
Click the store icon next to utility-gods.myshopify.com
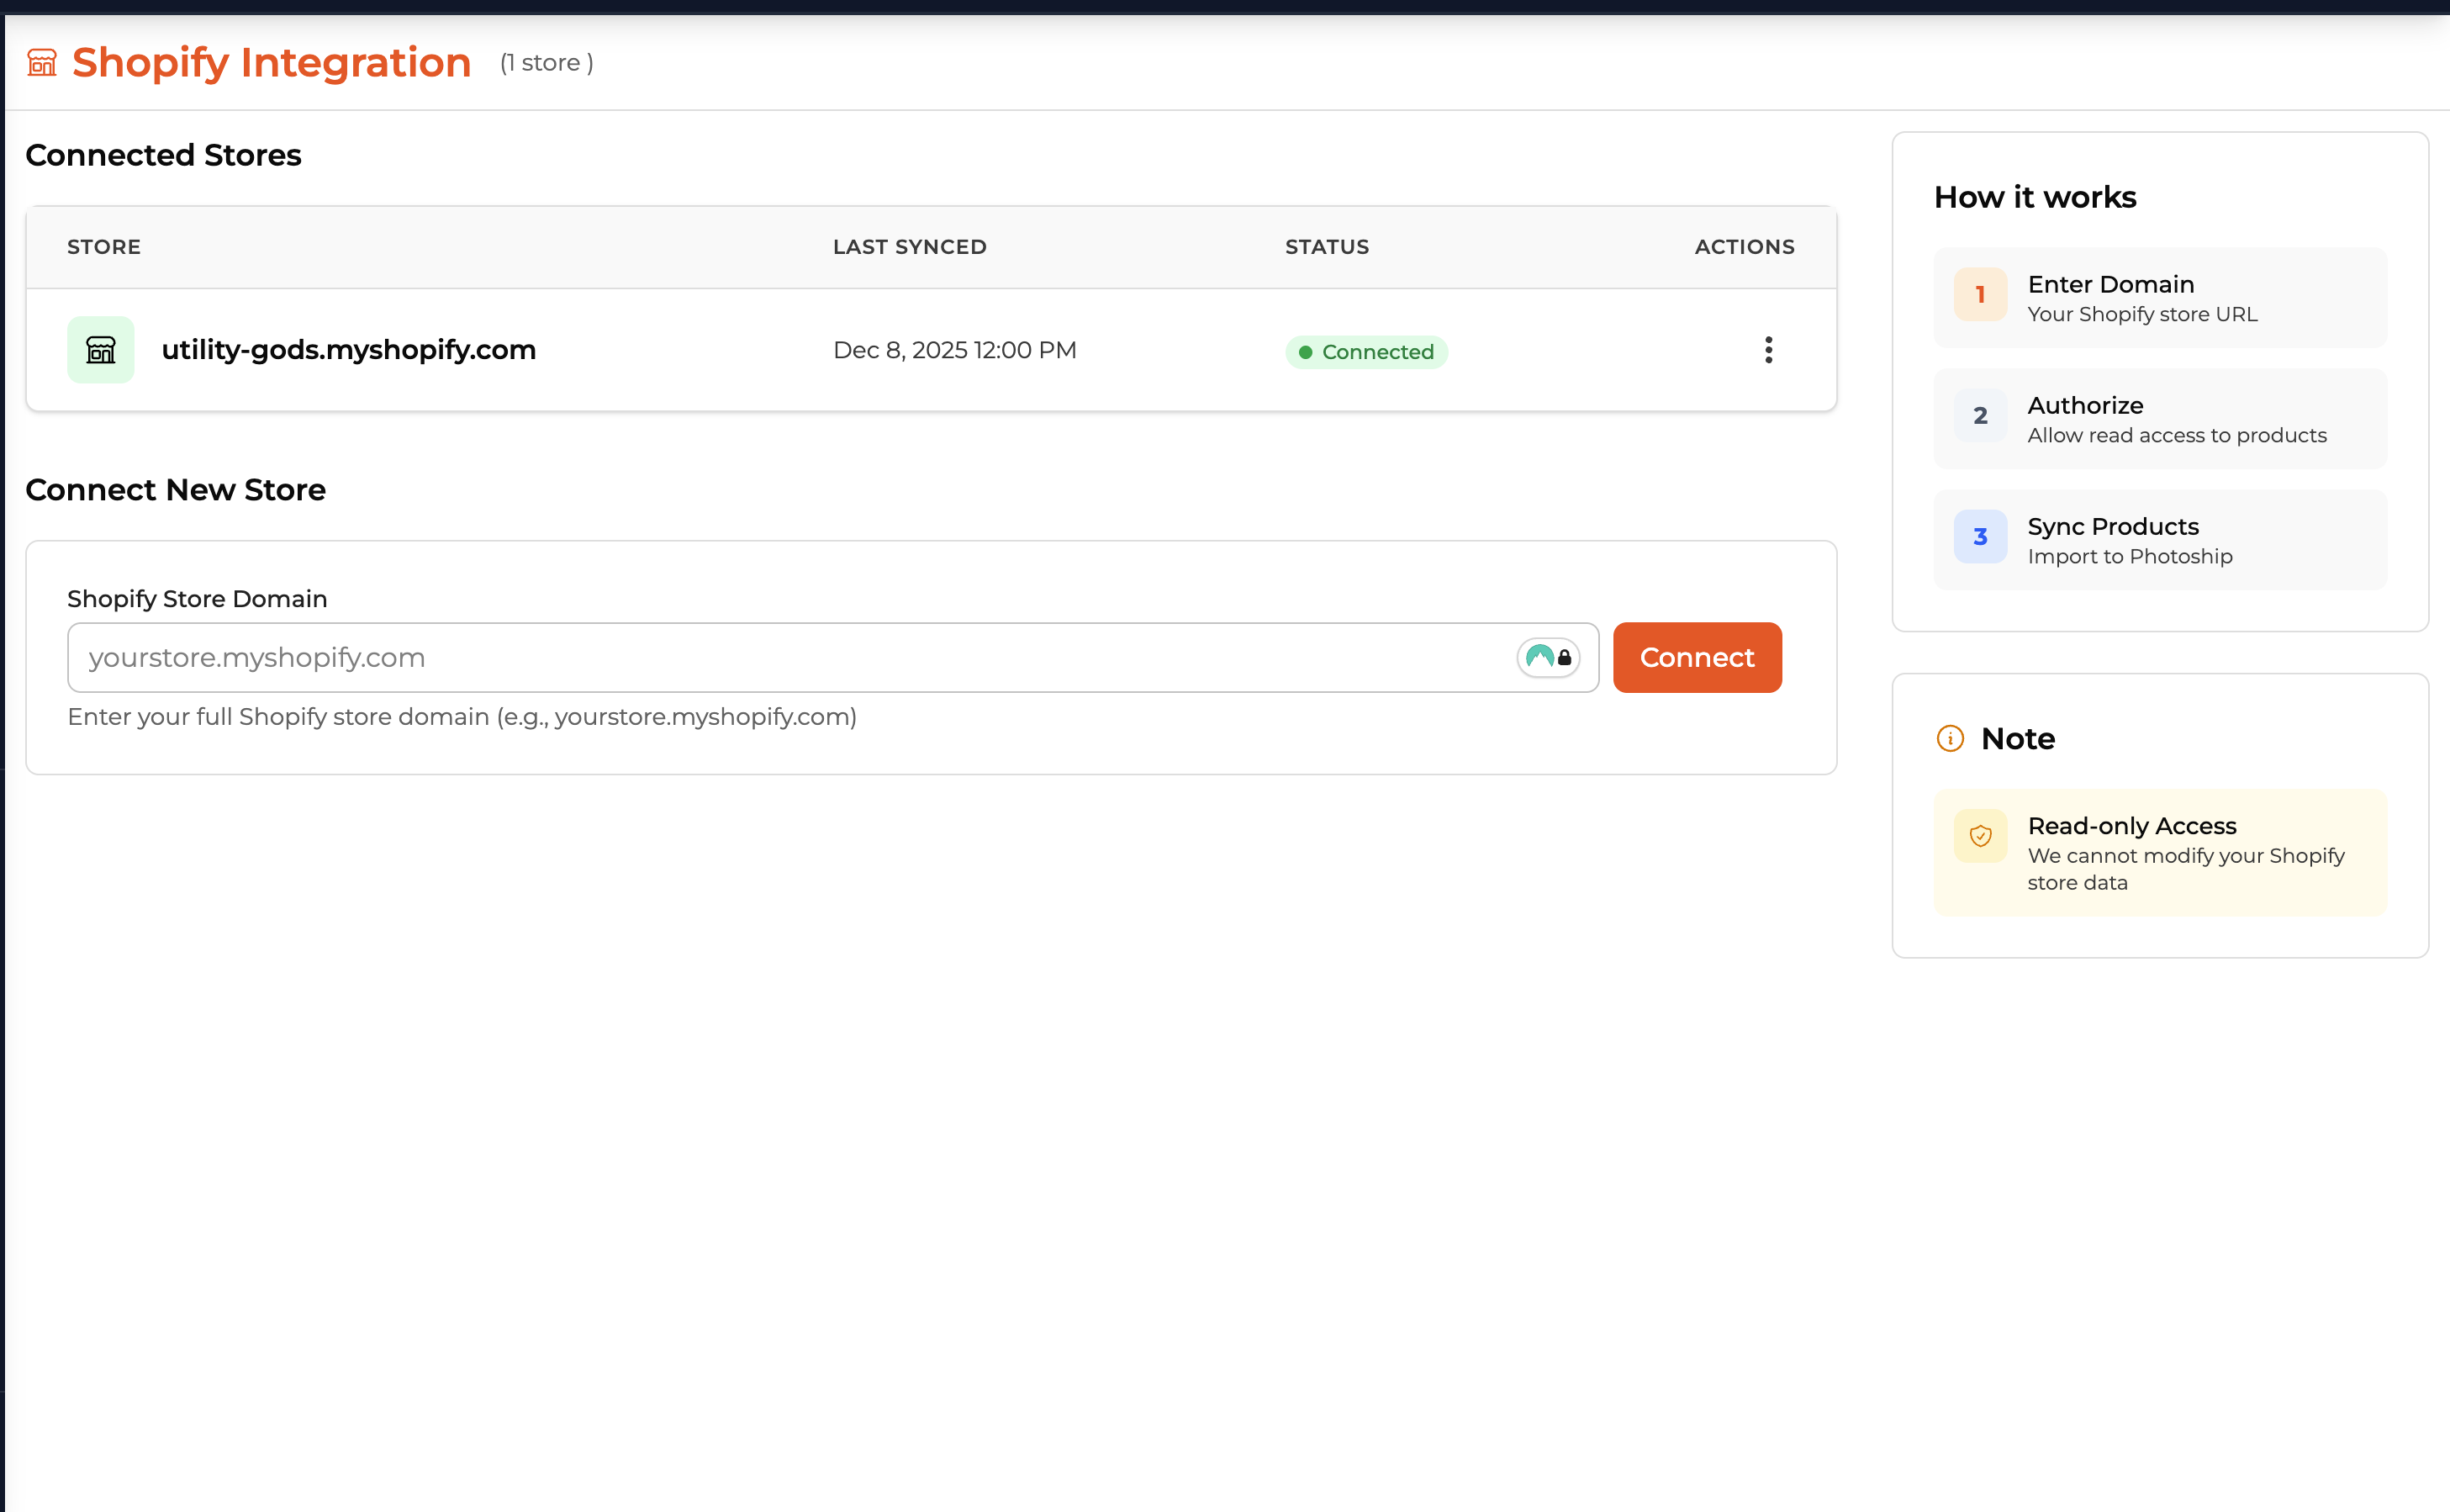click(100, 349)
